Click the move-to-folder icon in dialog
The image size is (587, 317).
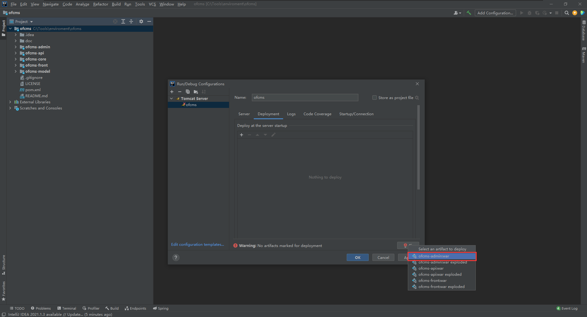[x=196, y=92]
